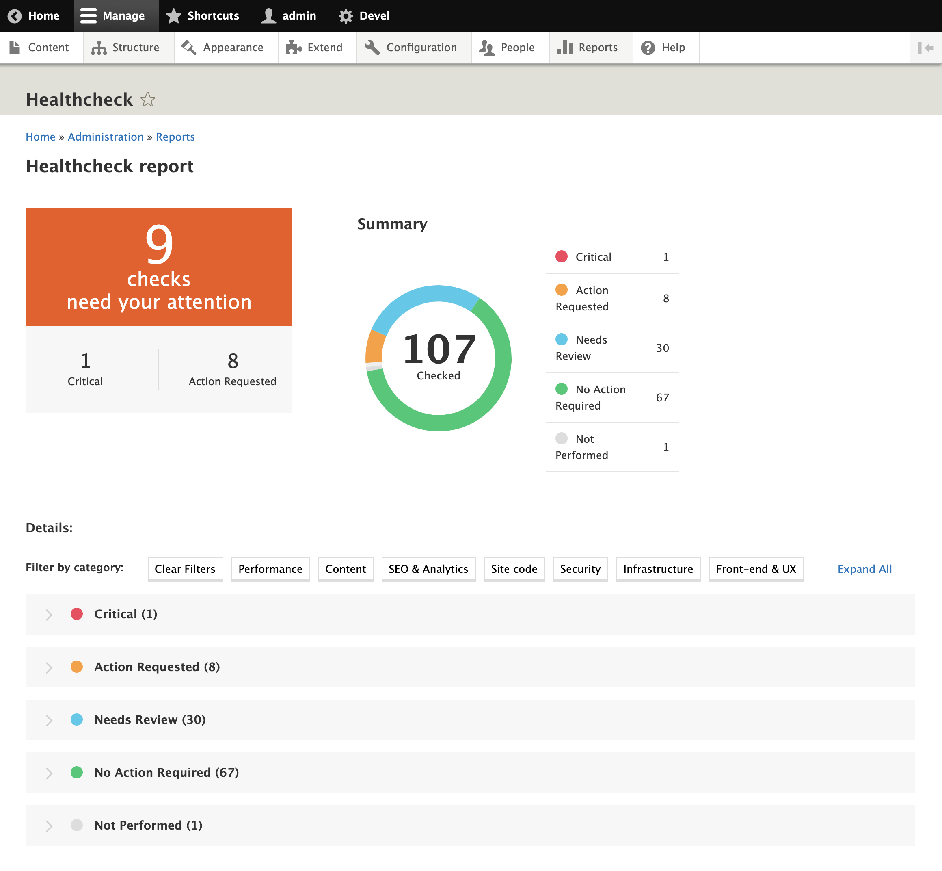Click the No Action Required value 67
The width and height of the screenshot is (942, 871).
(x=662, y=397)
